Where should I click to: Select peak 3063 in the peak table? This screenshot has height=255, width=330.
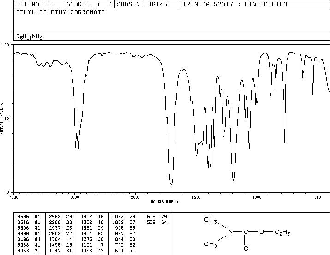point(29,250)
